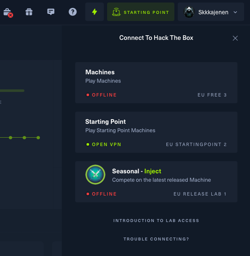Open the Trouble Connecting link
Screen dimensions: 250x256
(x=156, y=239)
